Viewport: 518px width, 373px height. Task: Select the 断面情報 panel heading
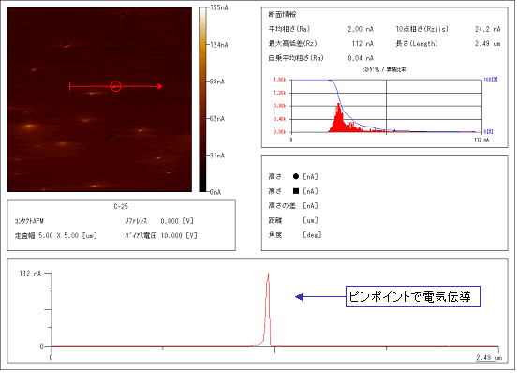(x=282, y=15)
